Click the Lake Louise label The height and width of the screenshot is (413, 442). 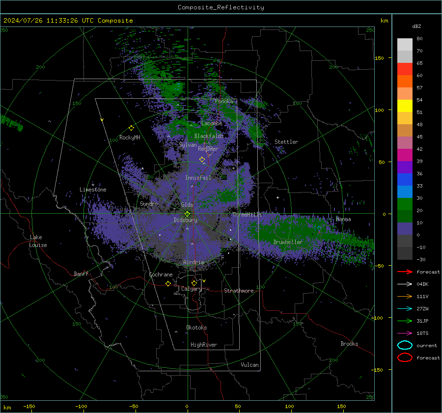[x=38, y=241]
